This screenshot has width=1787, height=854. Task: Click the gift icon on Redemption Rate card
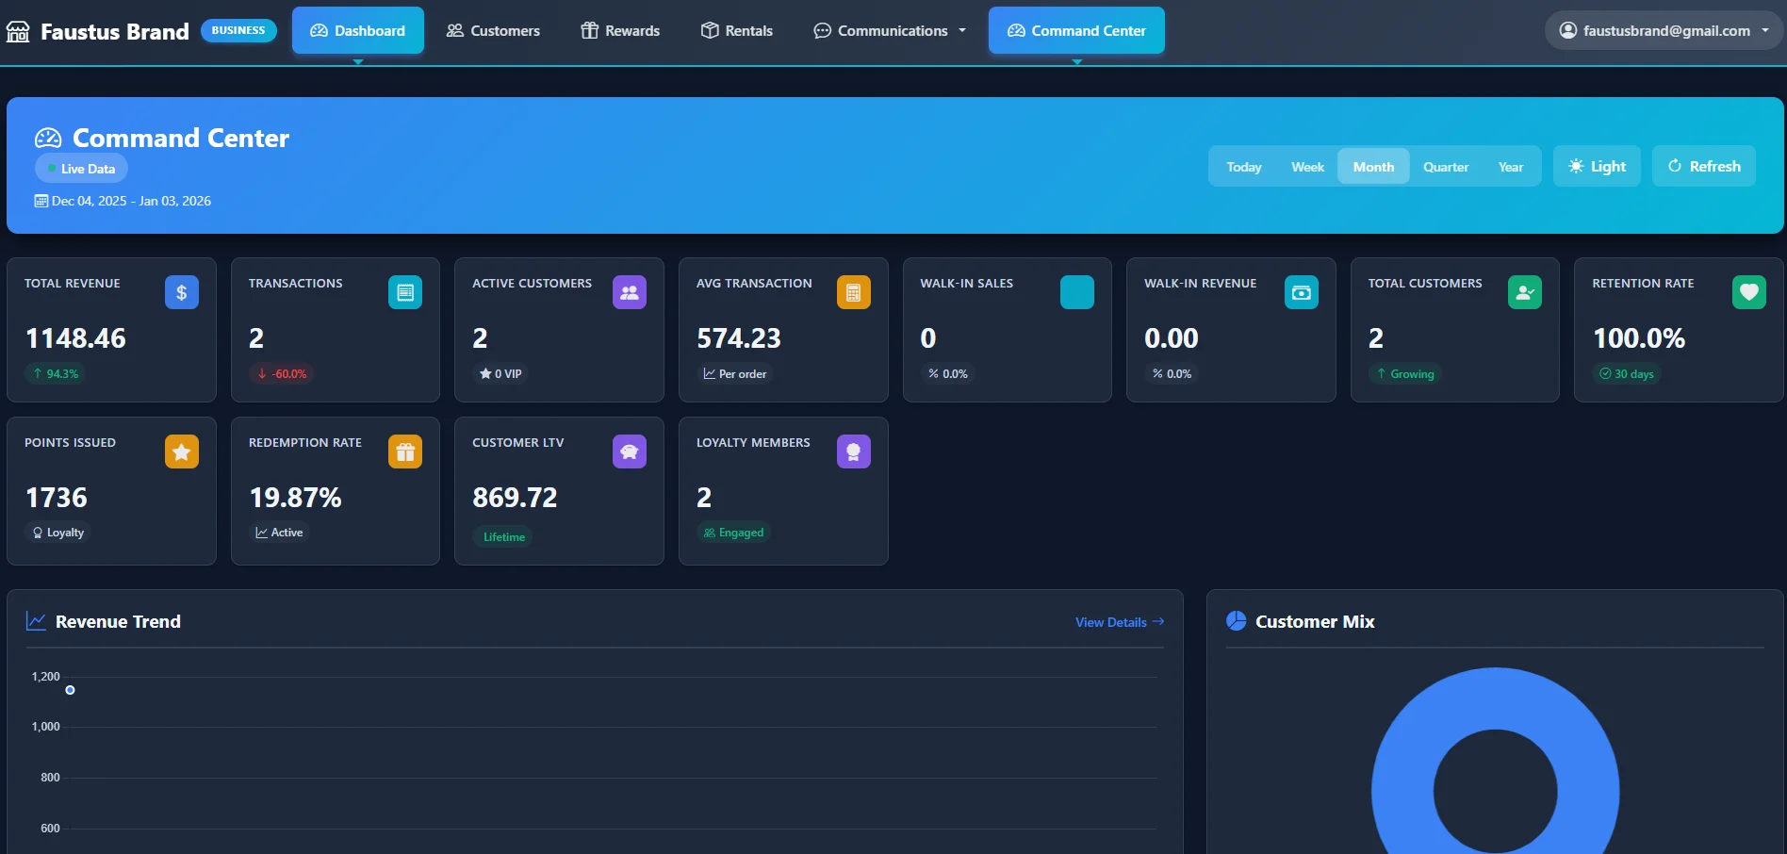[405, 452]
